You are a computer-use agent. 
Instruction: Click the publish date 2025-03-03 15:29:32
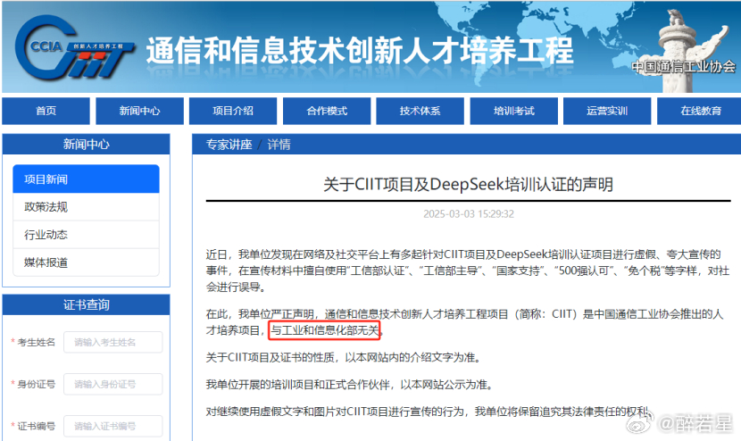469,214
